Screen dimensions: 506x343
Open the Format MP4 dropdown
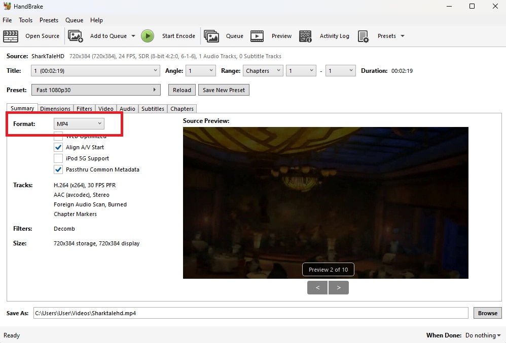point(79,123)
